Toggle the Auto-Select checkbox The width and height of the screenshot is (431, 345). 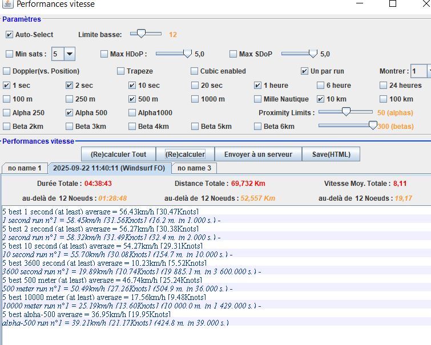(x=9, y=35)
